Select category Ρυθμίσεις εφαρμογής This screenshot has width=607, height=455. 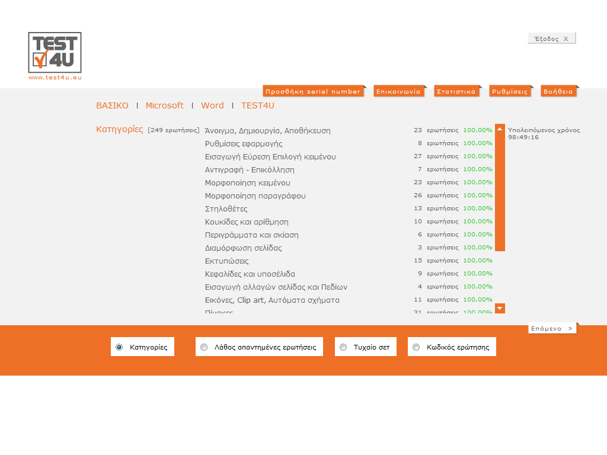(x=244, y=143)
